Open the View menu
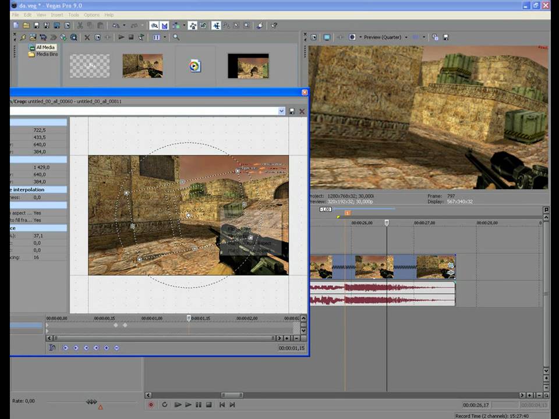The image size is (559, 419). 41,15
